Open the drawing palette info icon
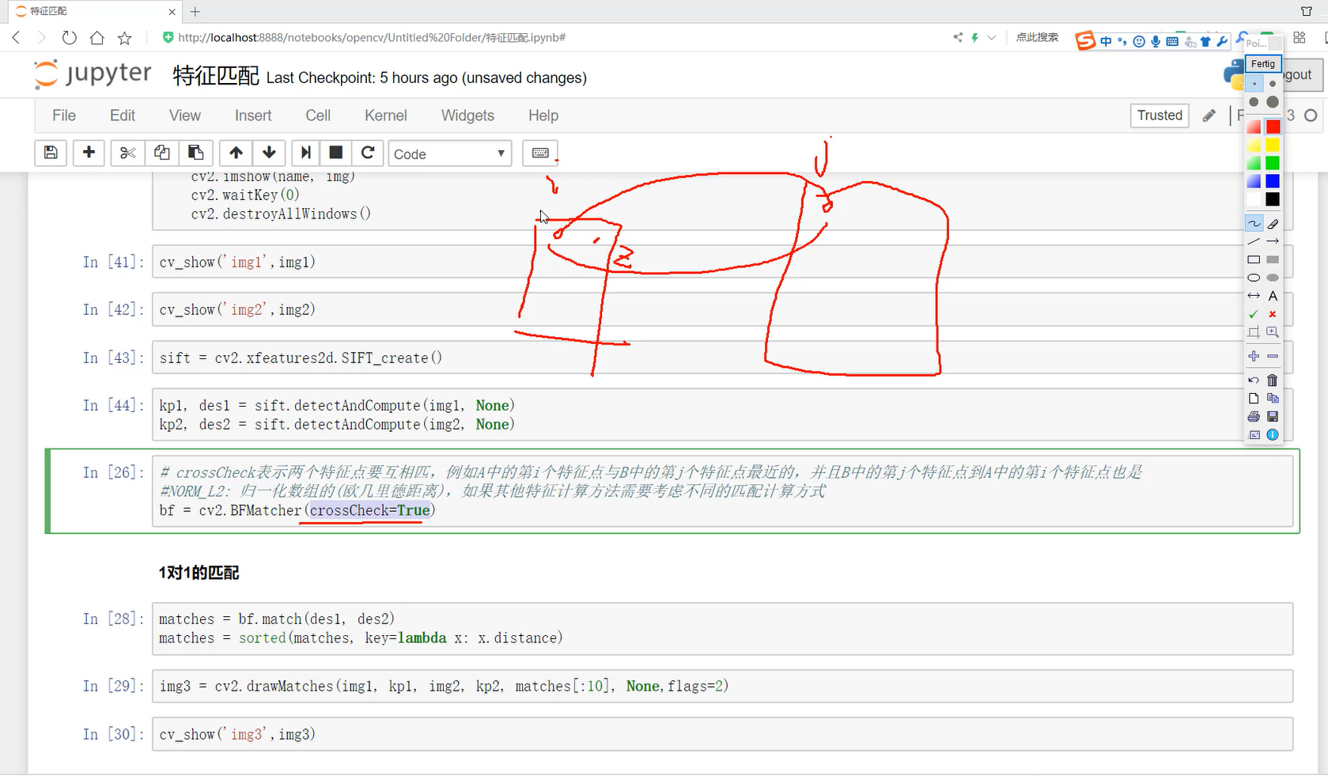The image size is (1328, 776). click(x=1273, y=435)
